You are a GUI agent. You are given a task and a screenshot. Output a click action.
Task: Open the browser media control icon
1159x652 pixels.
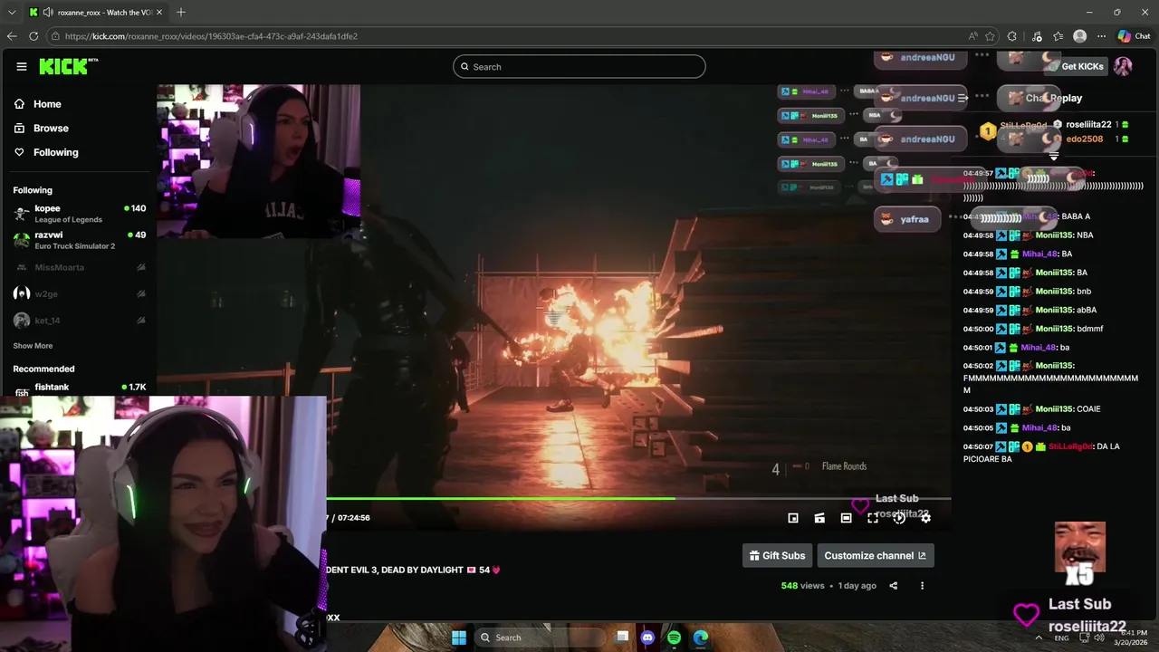click(1037, 36)
